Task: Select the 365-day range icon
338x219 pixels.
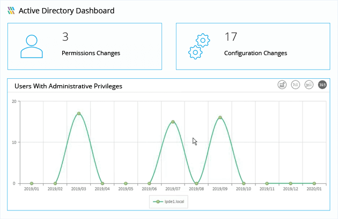Action: (x=322, y=85)
